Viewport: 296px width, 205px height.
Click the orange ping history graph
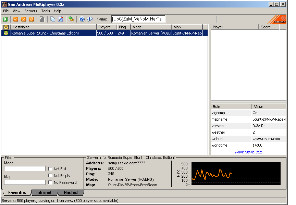coord(236,174)
